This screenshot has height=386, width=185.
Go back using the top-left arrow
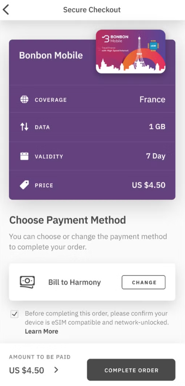[6, 10]
